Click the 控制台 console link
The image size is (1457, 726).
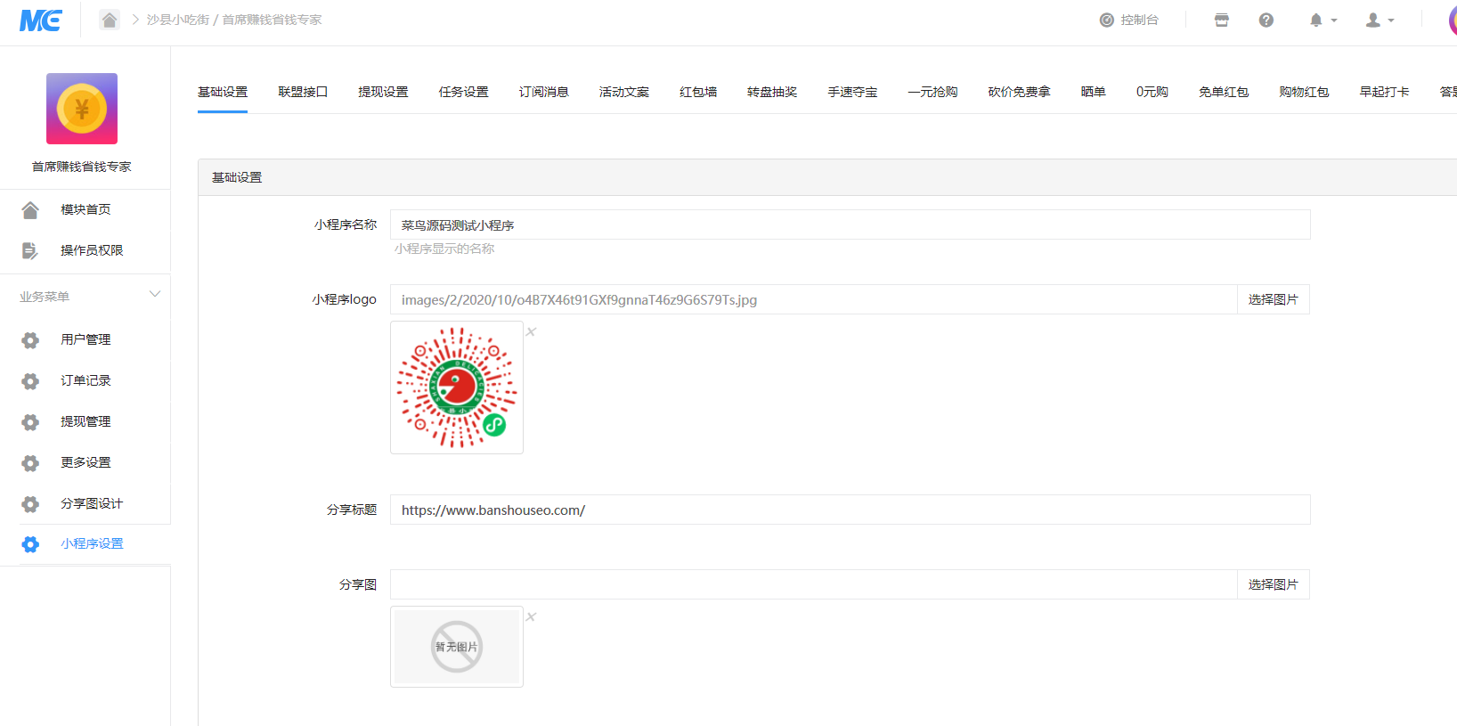point(1129,20)
